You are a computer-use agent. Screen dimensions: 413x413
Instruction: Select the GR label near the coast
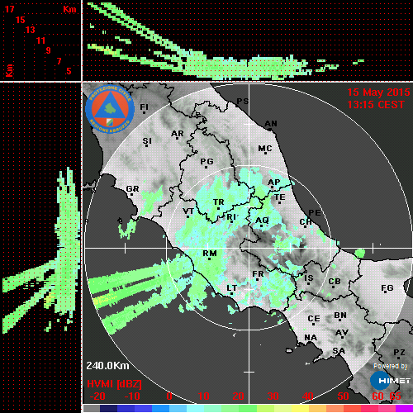point(132,189)
